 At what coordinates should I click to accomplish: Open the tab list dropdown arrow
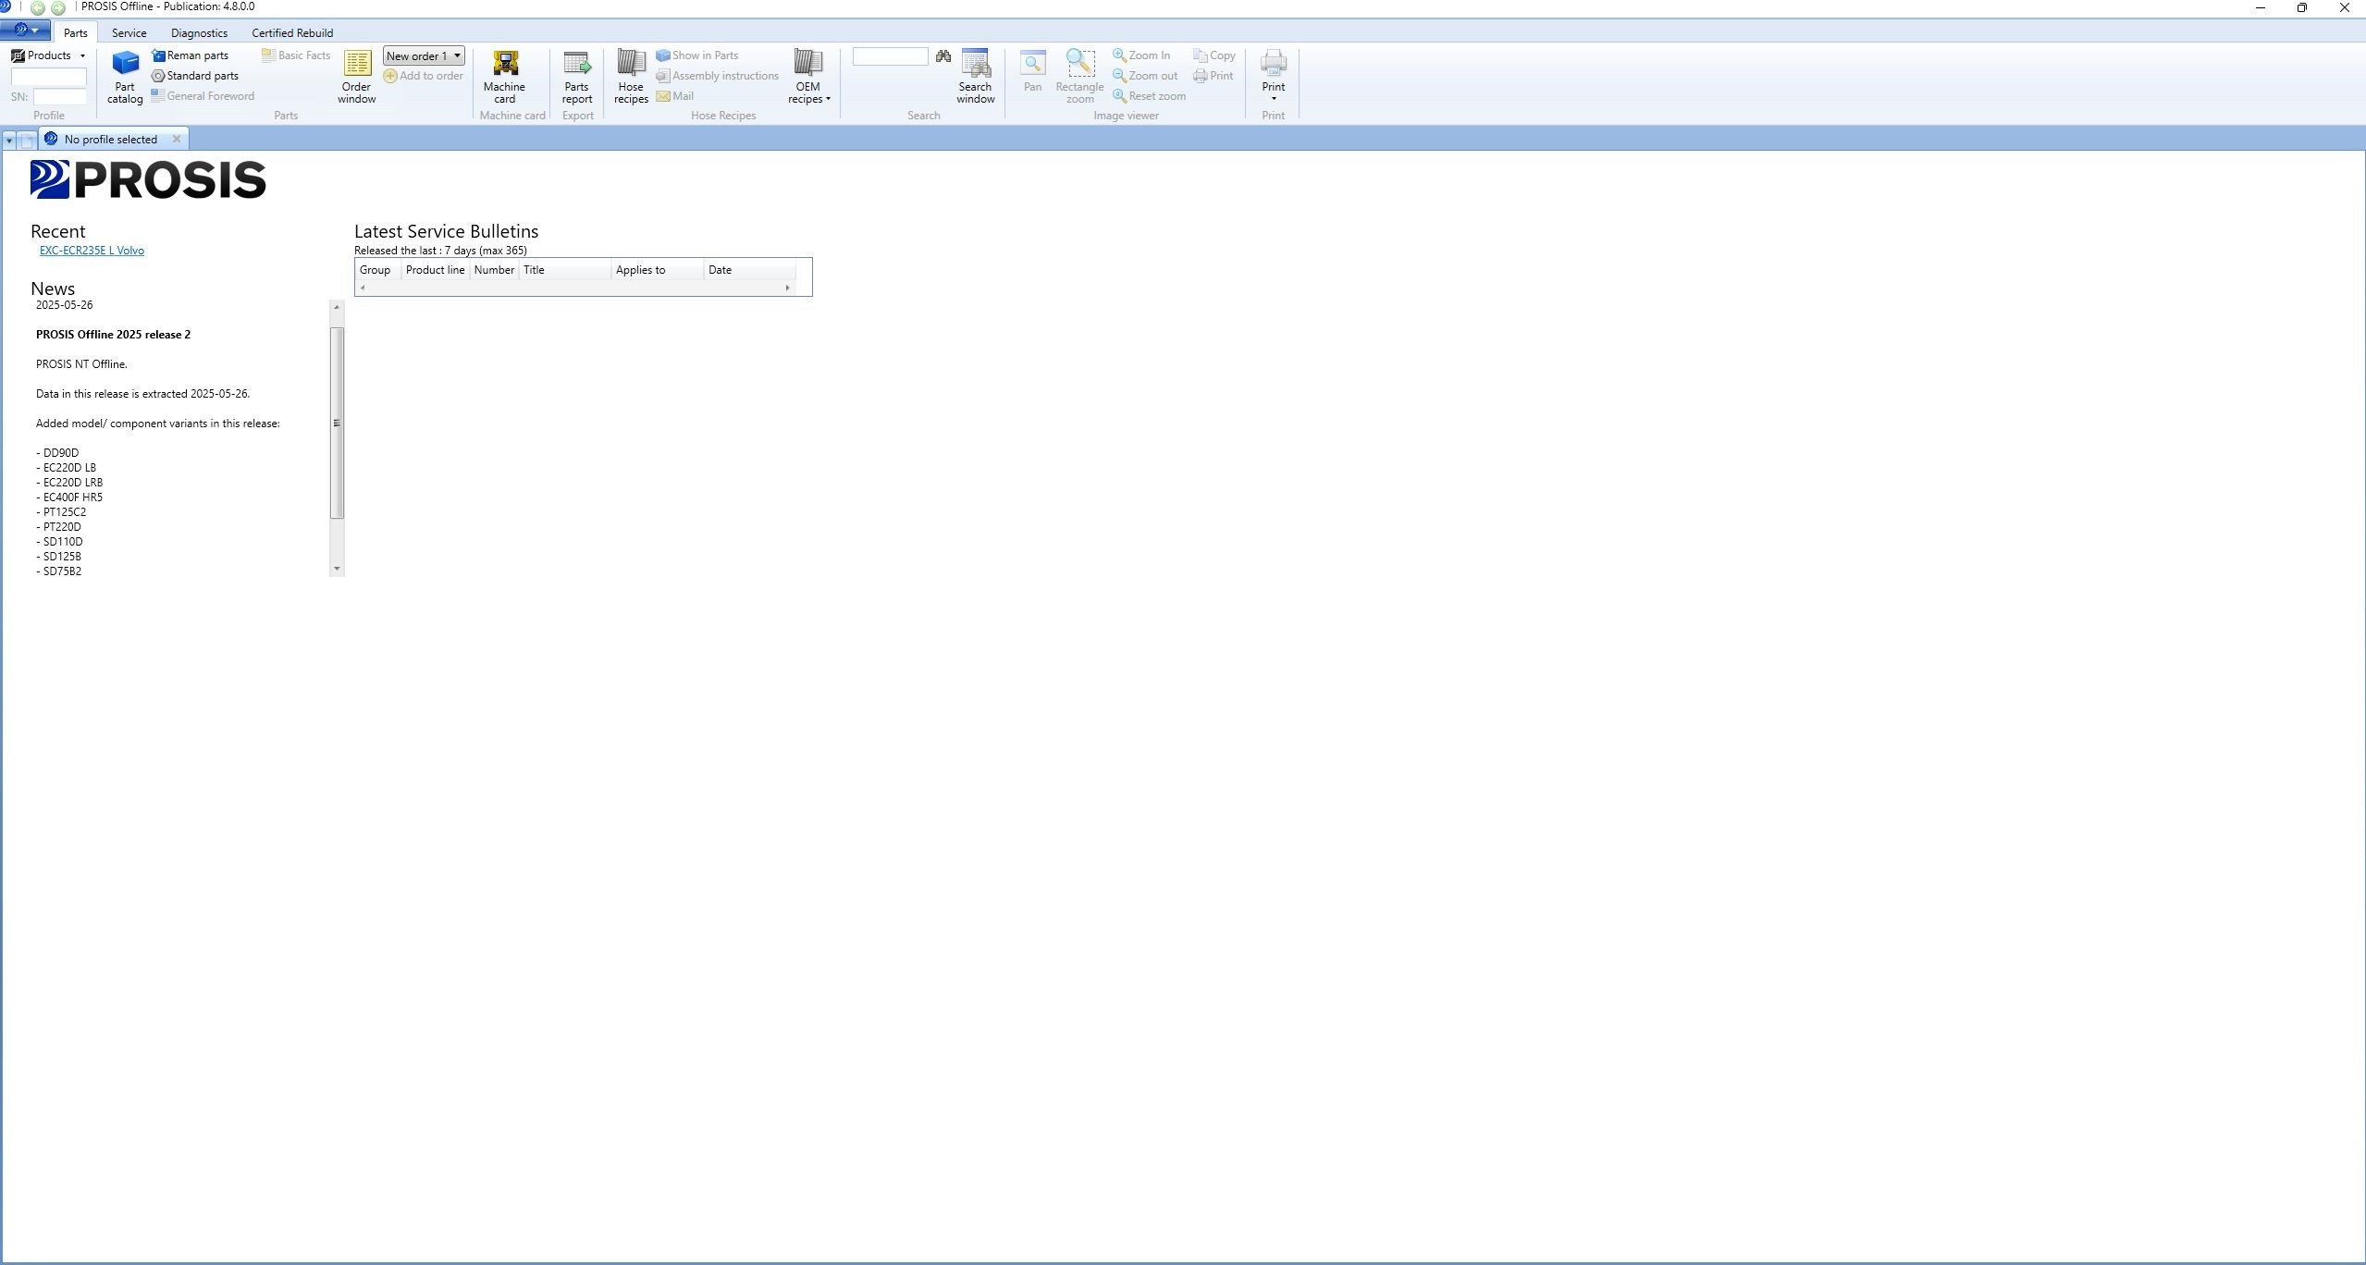[9, 141]
